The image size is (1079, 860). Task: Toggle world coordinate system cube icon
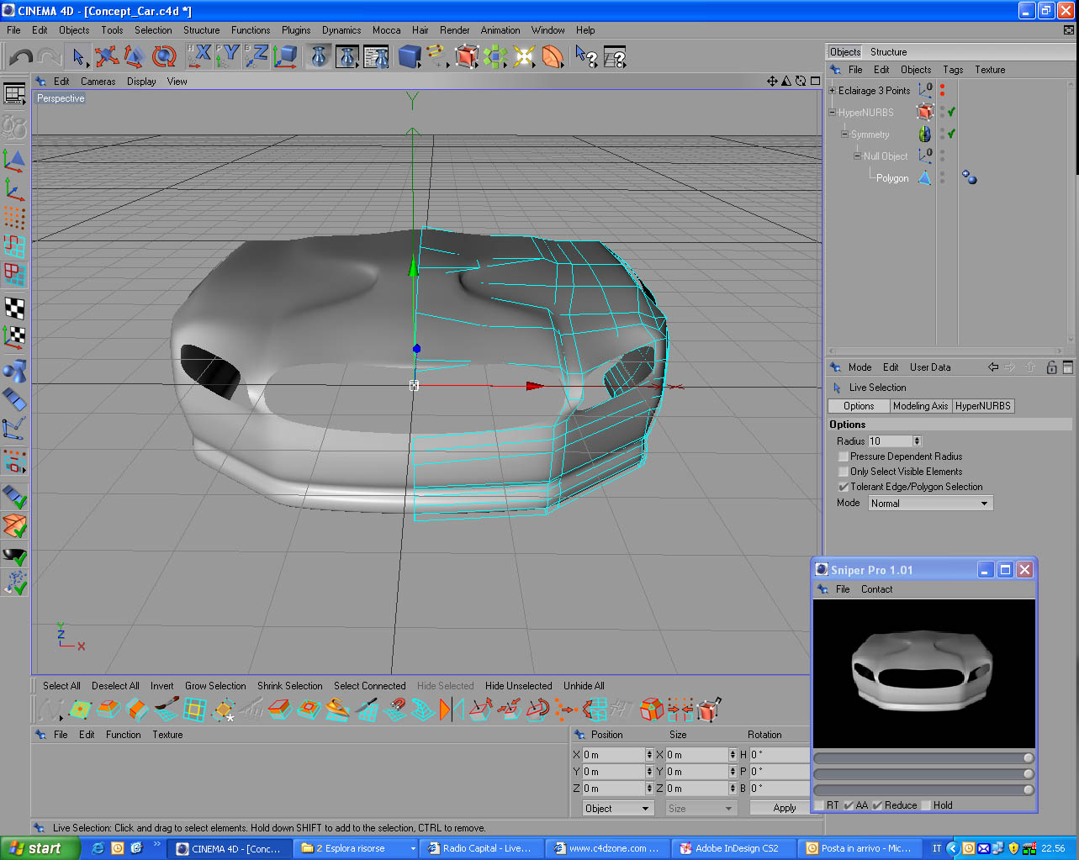(285, 57)
